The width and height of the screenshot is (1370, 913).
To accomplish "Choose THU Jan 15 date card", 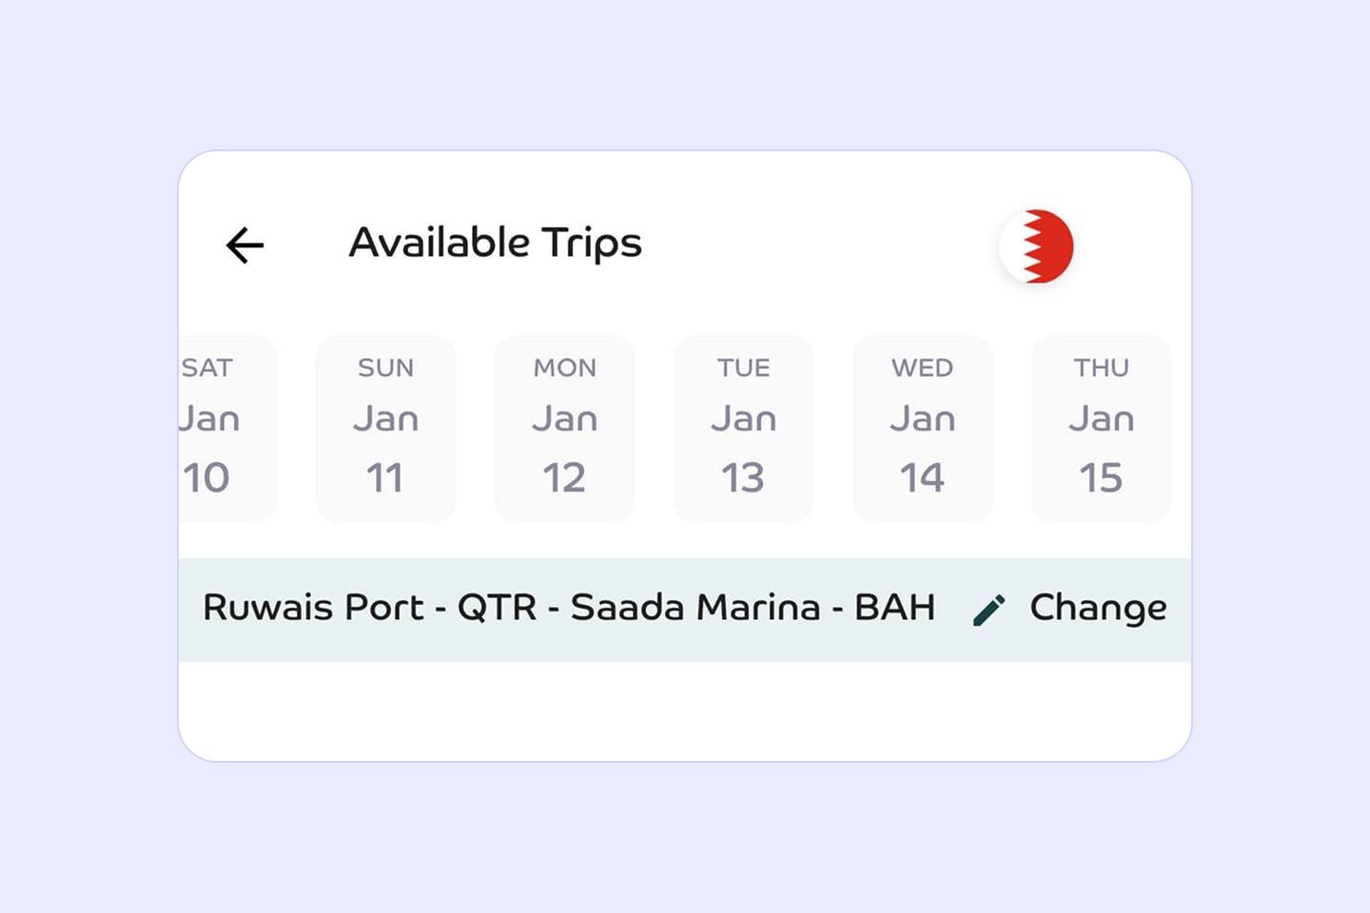I will click(x=1101, y=428).
